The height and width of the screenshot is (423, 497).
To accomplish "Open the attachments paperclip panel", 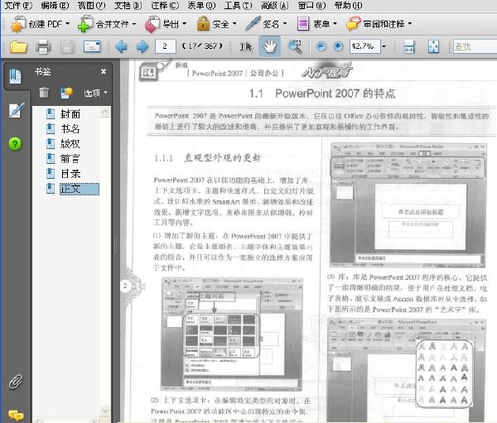I will click(x=15, y=382).
